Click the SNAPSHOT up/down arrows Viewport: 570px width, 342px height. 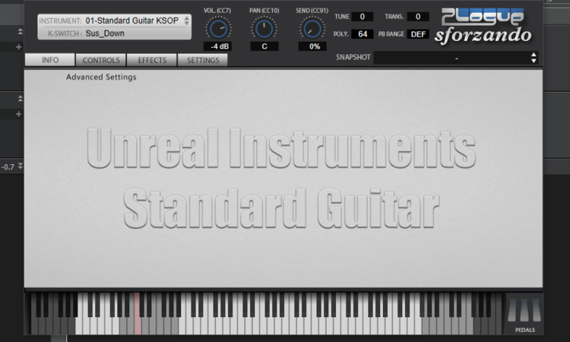pyautogui.click(x=534, y=58)
